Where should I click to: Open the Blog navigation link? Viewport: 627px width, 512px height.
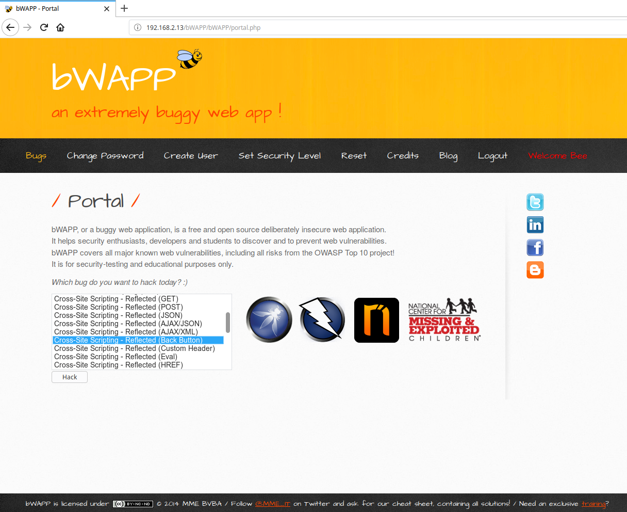(449, 156)
